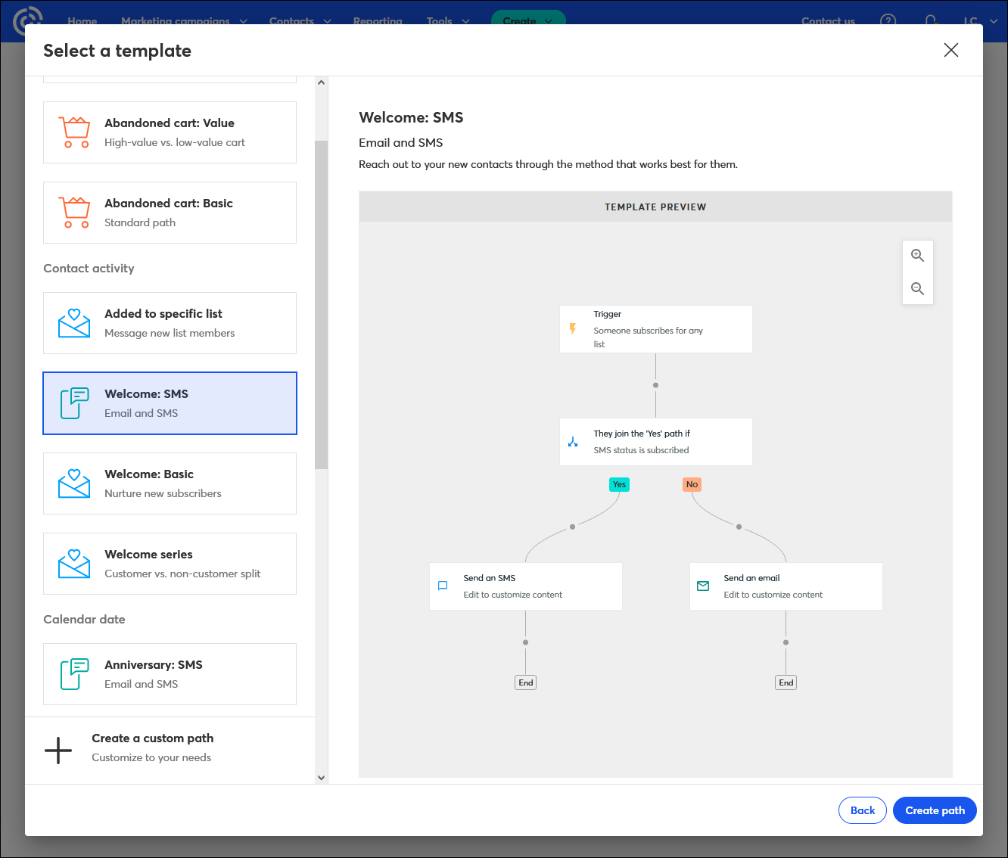Image resolution: width=1008 pixels, height=858 pixels.
Task: Click the email icon on the Send an email node
Action: (703, 586)
